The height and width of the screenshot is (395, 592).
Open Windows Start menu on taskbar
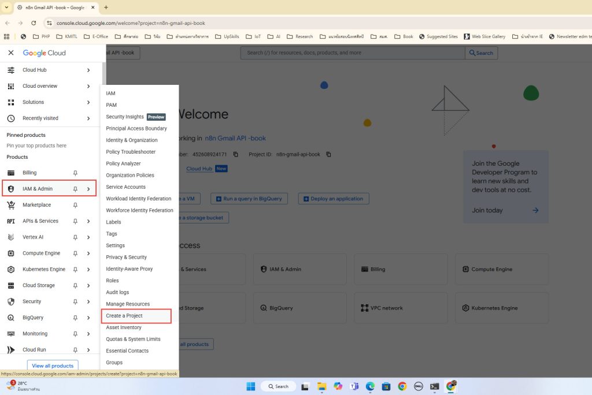click(x=250, y=386)
